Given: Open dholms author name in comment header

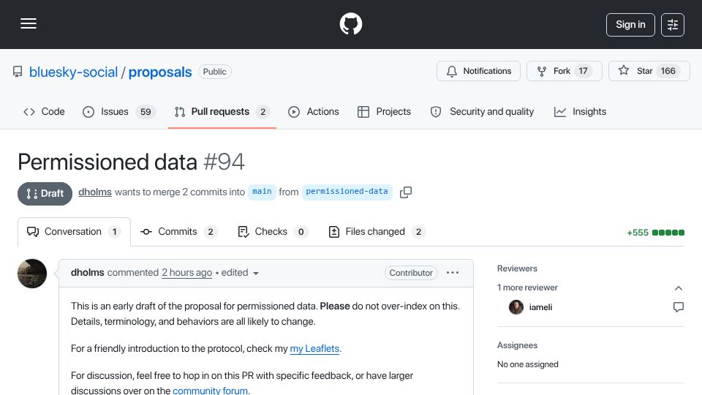Looking at the screenshot, I should click(87, 272).
